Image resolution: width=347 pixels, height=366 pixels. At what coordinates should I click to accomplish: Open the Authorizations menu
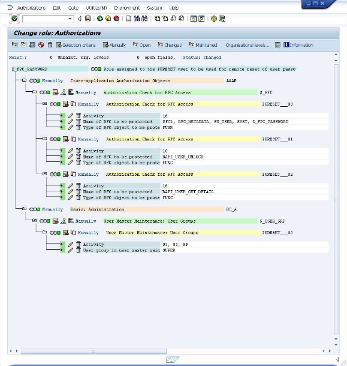(31, 8)
